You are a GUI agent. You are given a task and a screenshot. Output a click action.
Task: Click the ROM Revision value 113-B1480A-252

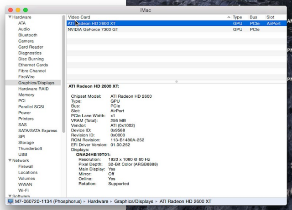click(x=127, y=140)
